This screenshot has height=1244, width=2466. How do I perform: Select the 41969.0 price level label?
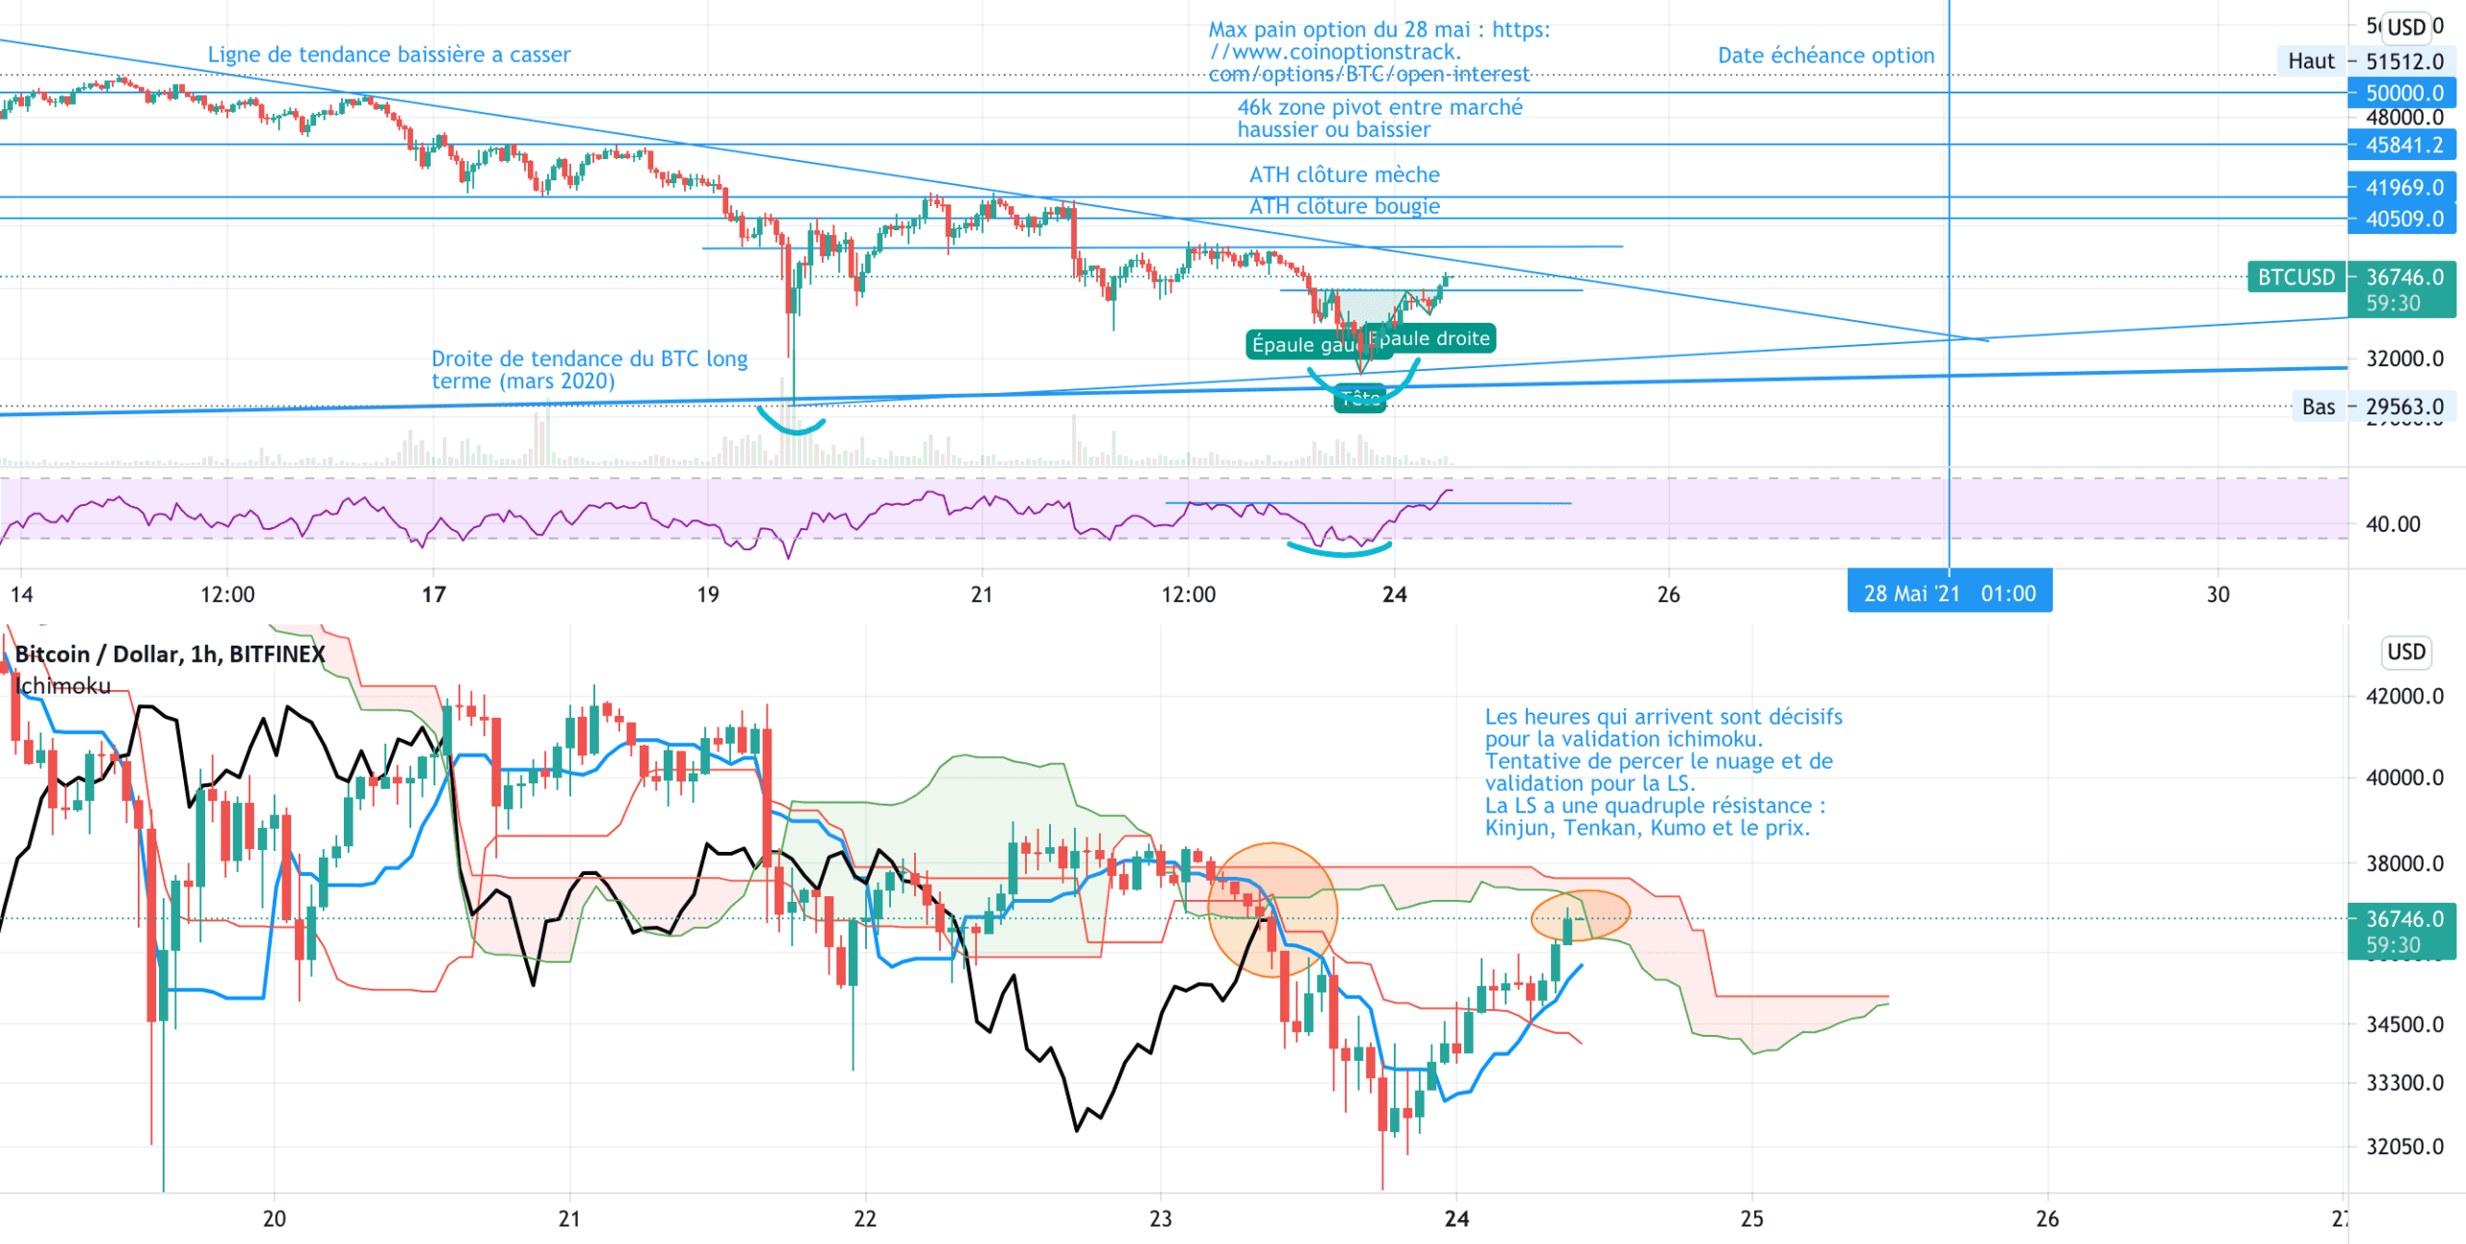tap(2402, 188)
